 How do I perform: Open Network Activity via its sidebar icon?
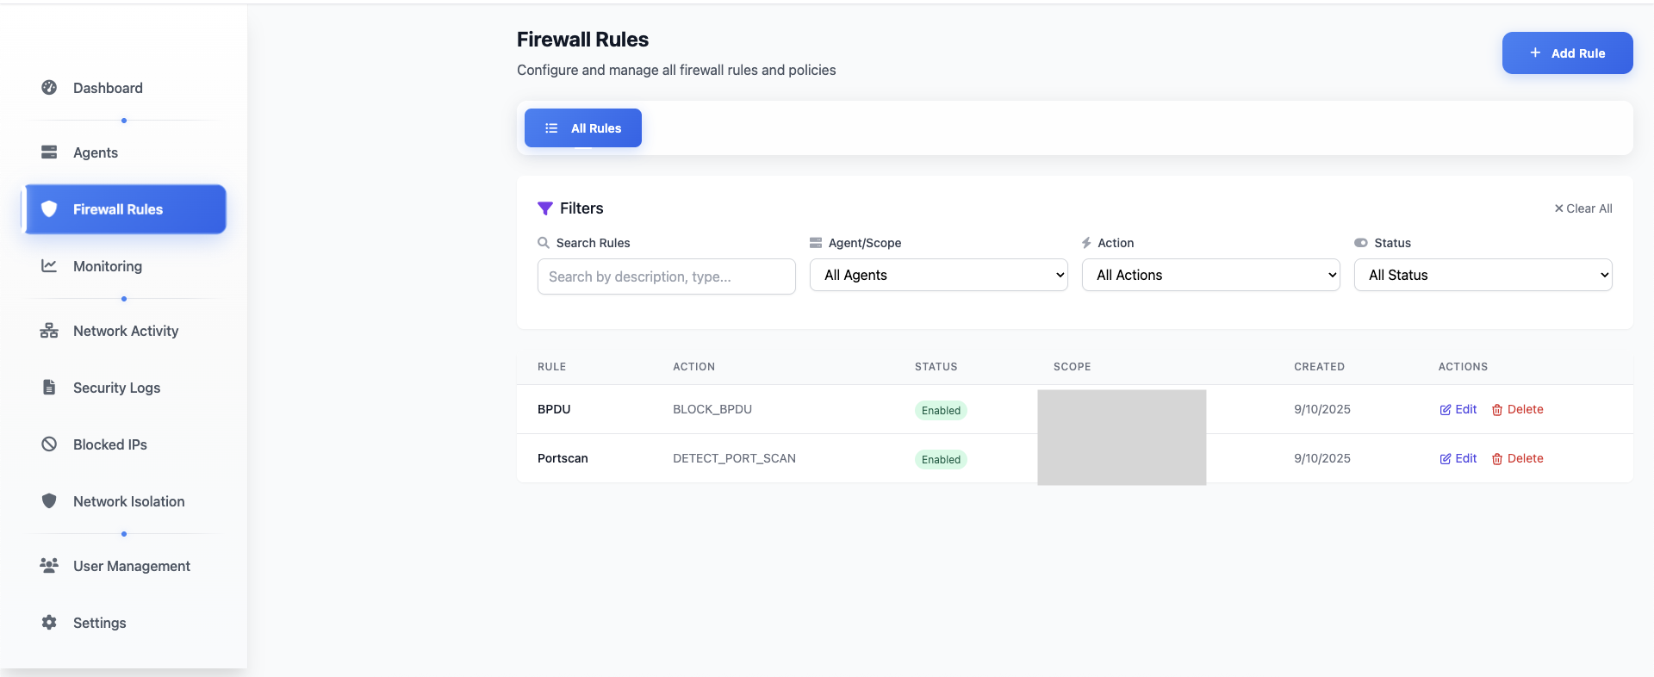click(x=49, y=331)
